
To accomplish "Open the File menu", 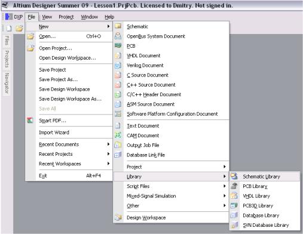I will click(x=32, y=17).
